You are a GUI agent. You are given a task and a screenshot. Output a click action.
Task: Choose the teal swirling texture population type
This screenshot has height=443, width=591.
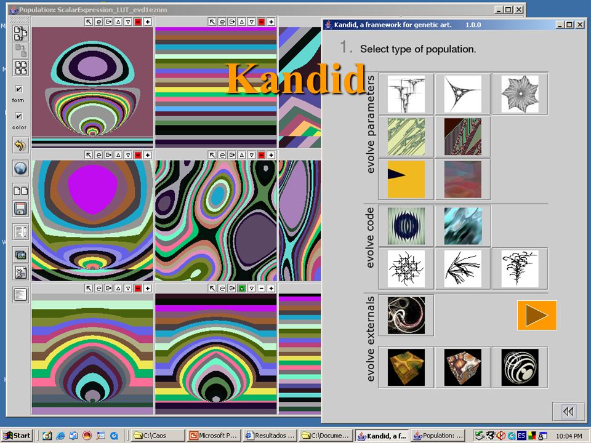click(x=463, y=226)
